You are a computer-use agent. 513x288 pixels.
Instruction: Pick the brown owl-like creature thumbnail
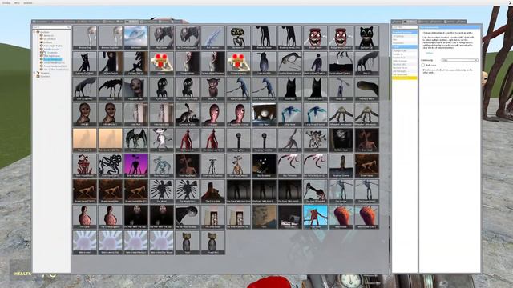point(212,89)
